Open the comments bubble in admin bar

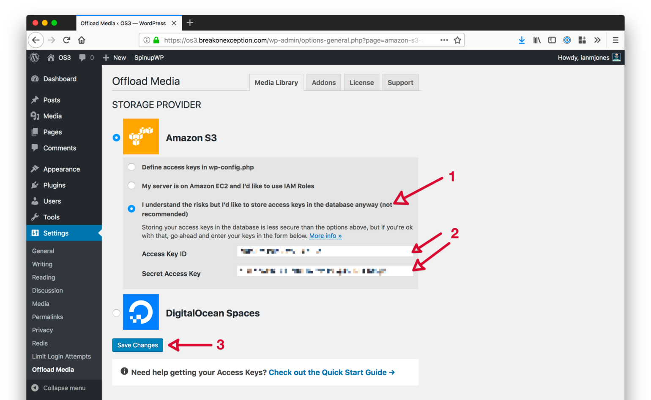pos(86,57)
